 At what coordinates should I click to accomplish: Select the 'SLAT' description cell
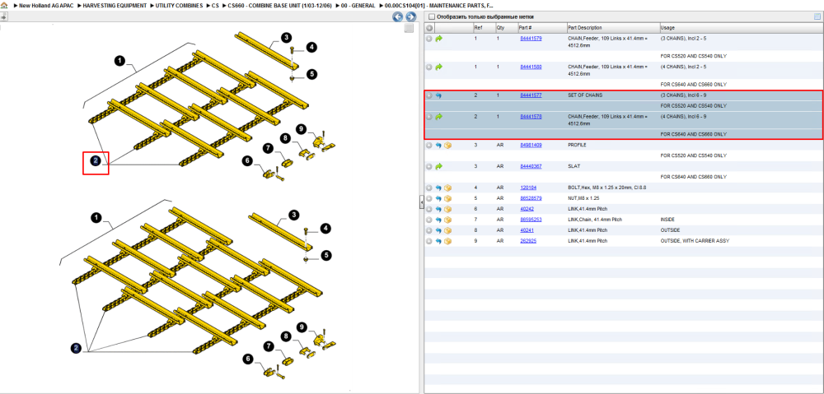[574, 166]
